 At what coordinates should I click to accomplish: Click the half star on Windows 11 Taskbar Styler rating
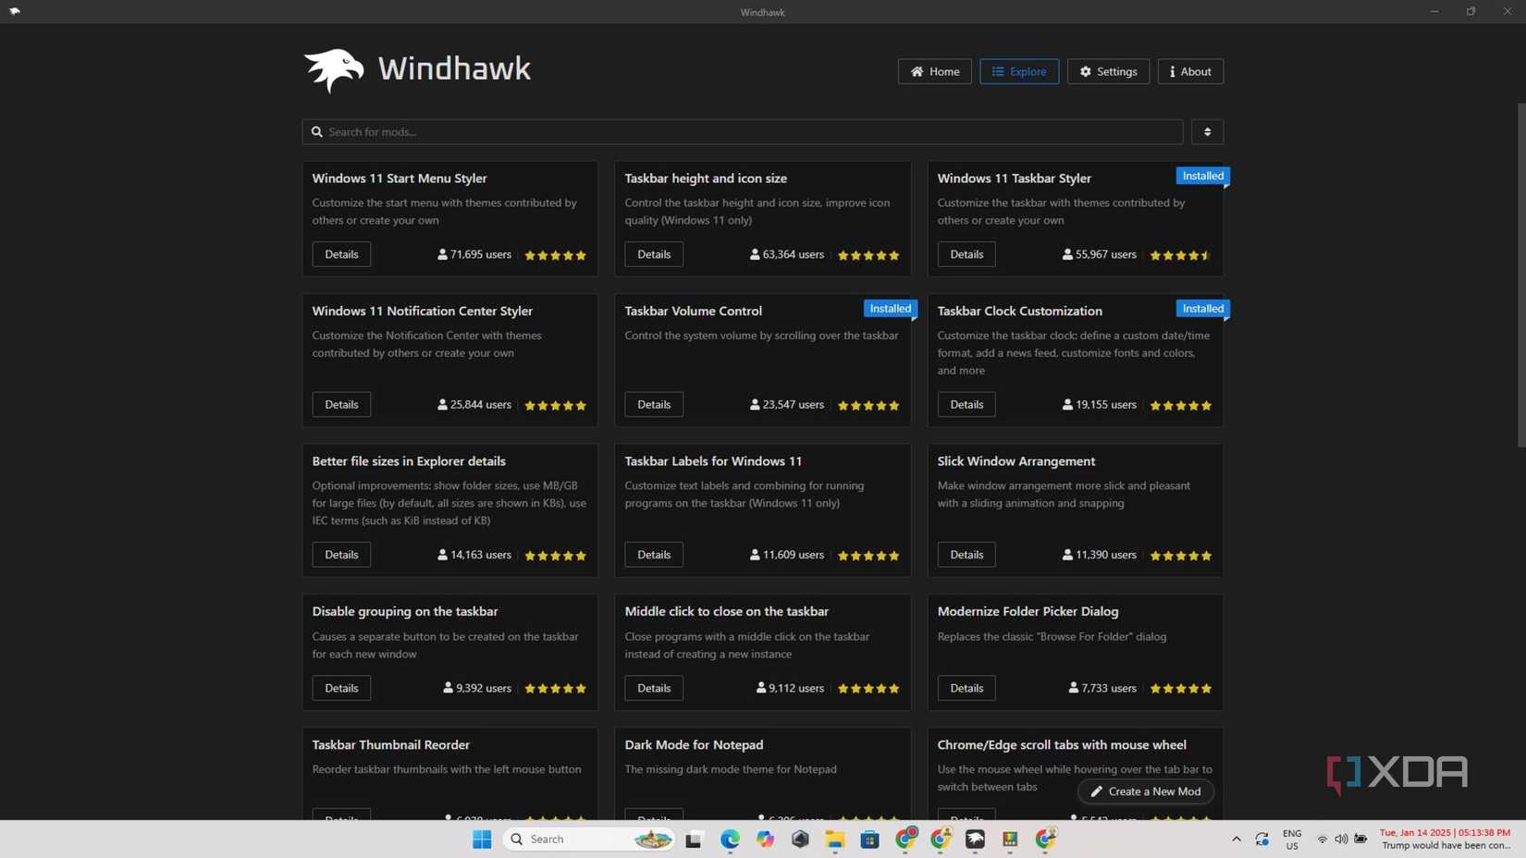click(1205, 255)
